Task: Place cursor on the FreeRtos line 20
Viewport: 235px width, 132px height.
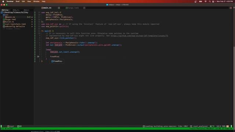Action: pyautogui.click(x=55, y=56)
